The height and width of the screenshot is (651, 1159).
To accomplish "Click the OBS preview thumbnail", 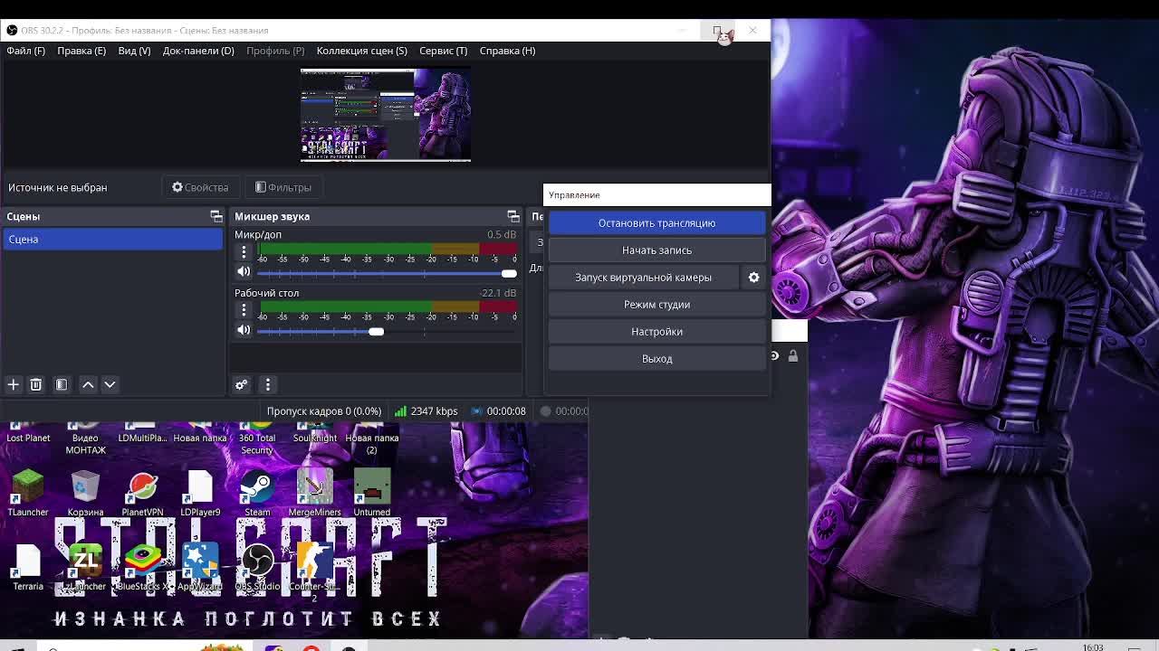I will 386,116.
